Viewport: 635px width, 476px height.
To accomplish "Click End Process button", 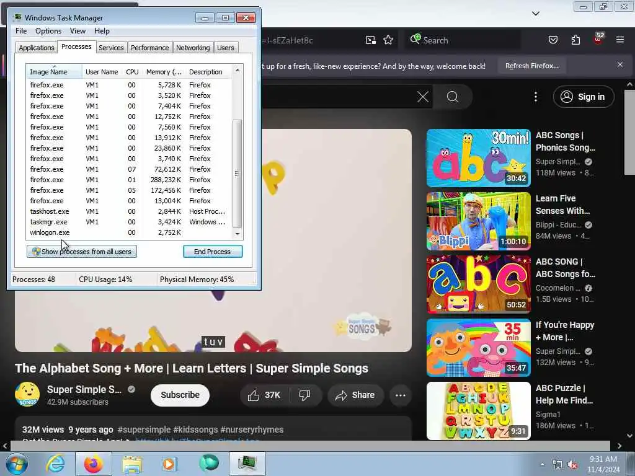I will 213,252.
